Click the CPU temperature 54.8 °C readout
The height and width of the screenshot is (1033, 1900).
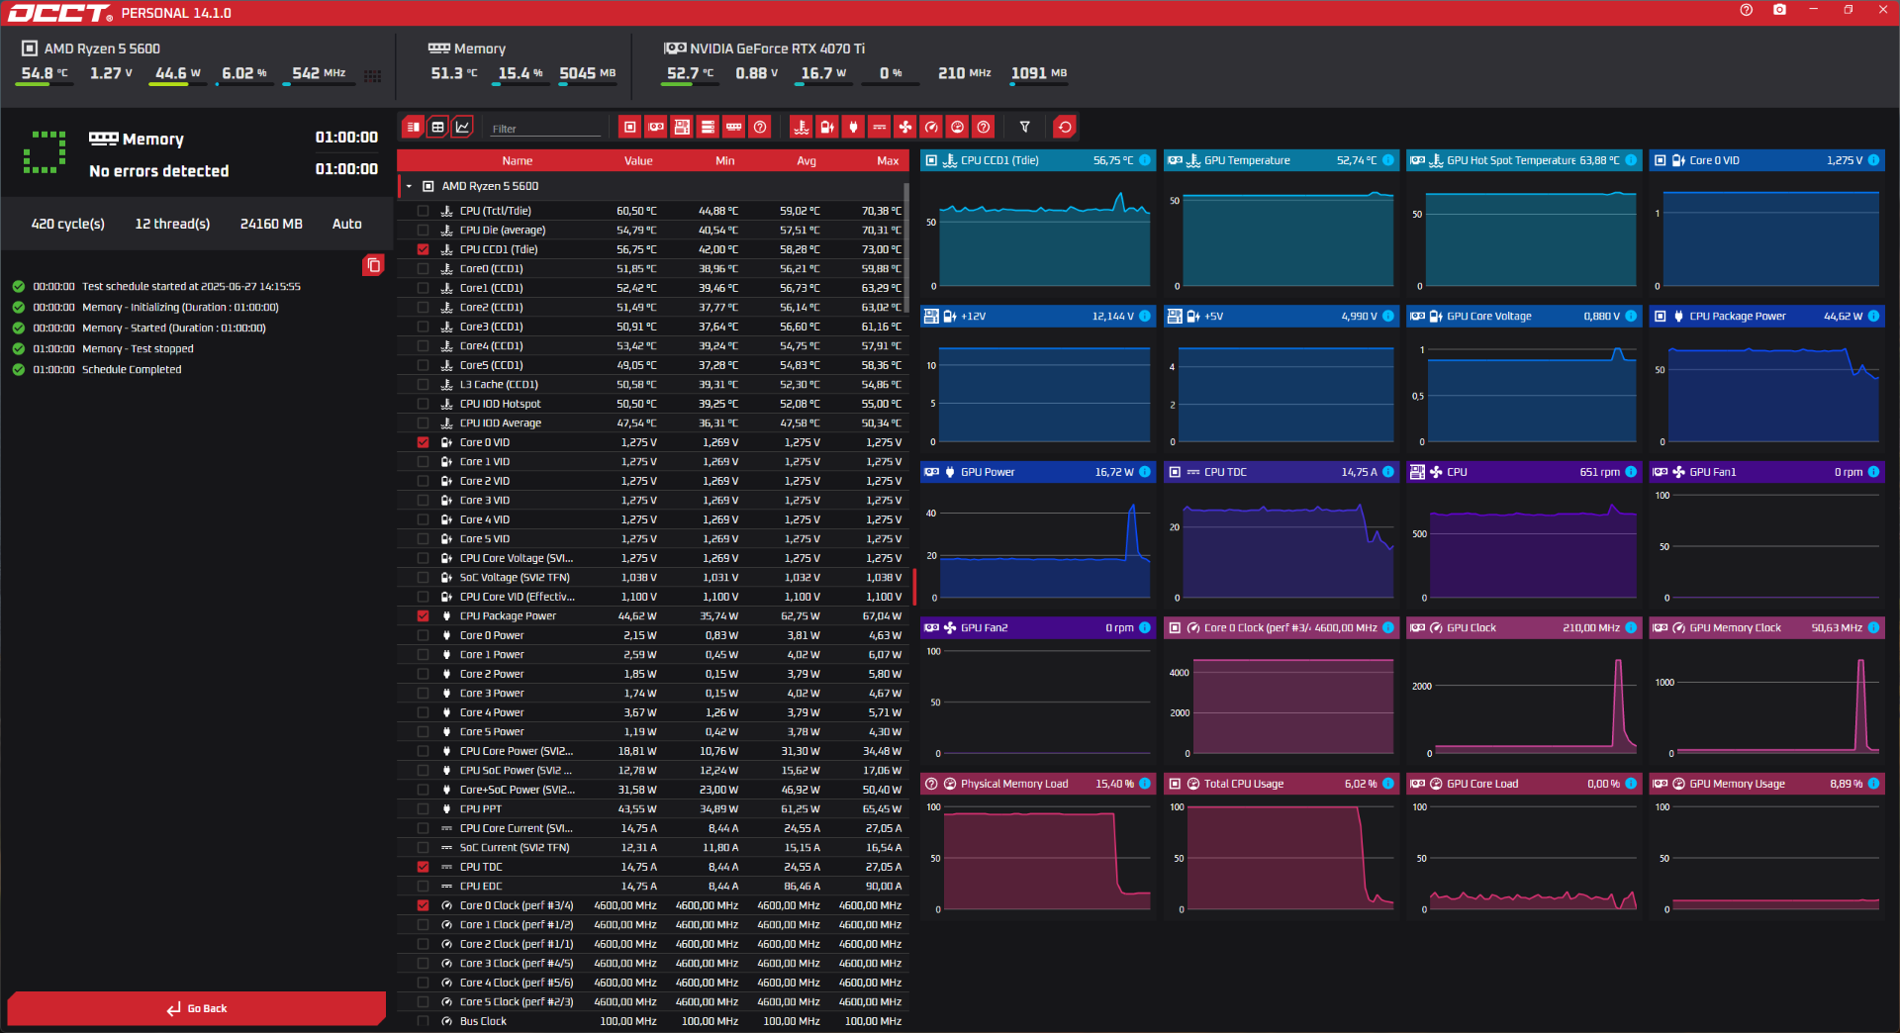[45, 73]
